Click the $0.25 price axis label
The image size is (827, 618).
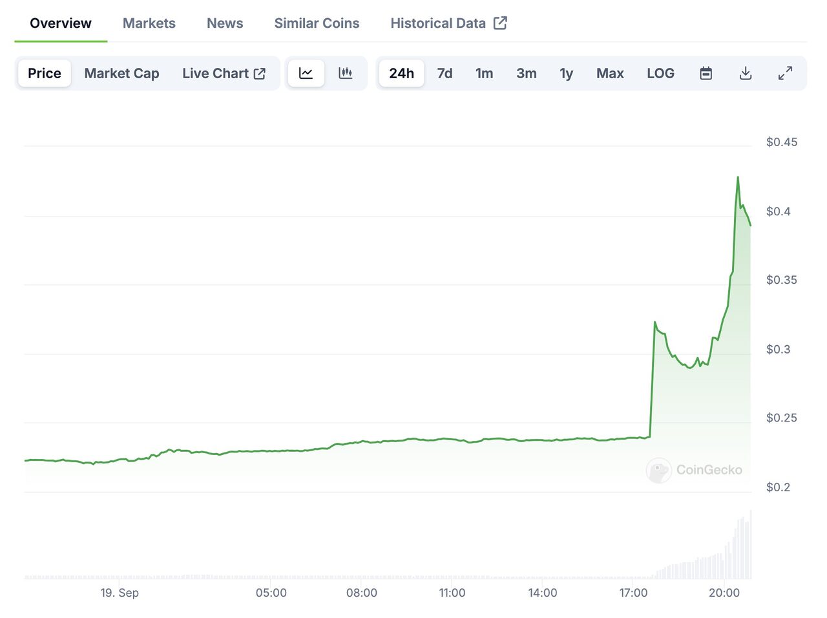[x=782, y=418]
